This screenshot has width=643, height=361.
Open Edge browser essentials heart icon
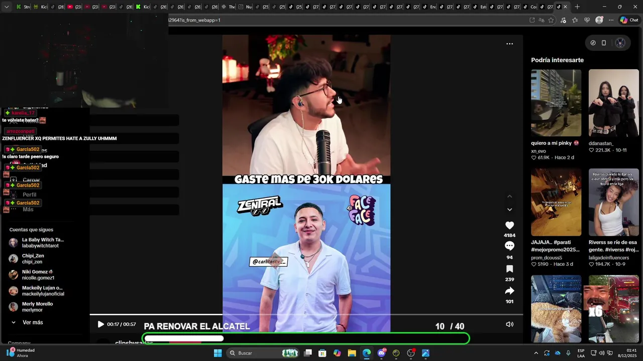point(587,20)
